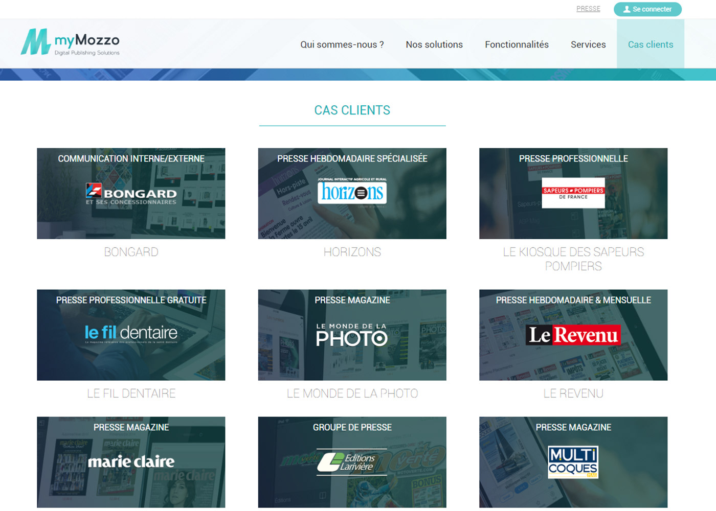Open the marie claire thumbnail
Viewport: 716px width, 511px height.
(131, 462)
